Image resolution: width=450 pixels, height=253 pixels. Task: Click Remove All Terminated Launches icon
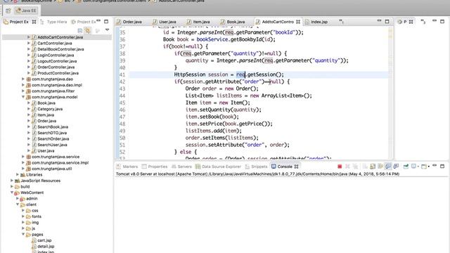click(x=355, y=167)
